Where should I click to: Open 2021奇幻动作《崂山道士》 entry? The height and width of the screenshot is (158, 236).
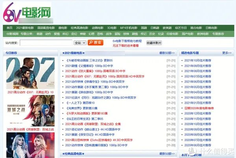pos(93,129)
